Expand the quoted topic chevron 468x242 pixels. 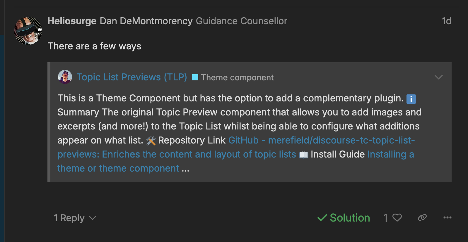[438, 77]
